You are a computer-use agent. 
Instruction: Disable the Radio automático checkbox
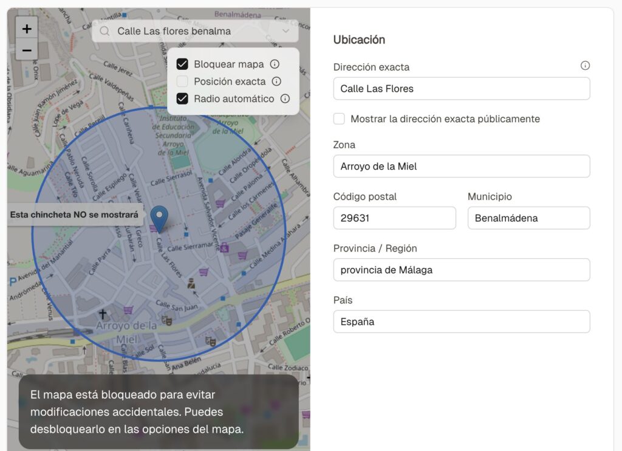coord(182,98)
